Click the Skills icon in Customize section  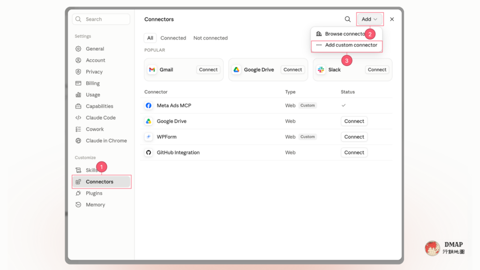[x=78, y=170]
